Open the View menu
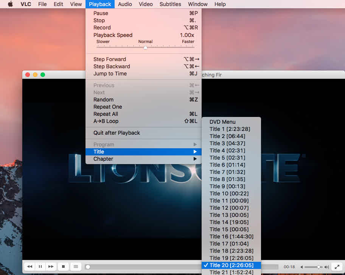The height and width of the screenshot is (275, 345). click(76, 4)
